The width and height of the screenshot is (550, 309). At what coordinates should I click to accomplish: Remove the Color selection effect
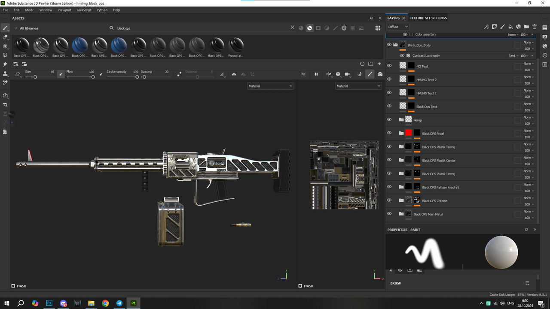click(532, 34)
